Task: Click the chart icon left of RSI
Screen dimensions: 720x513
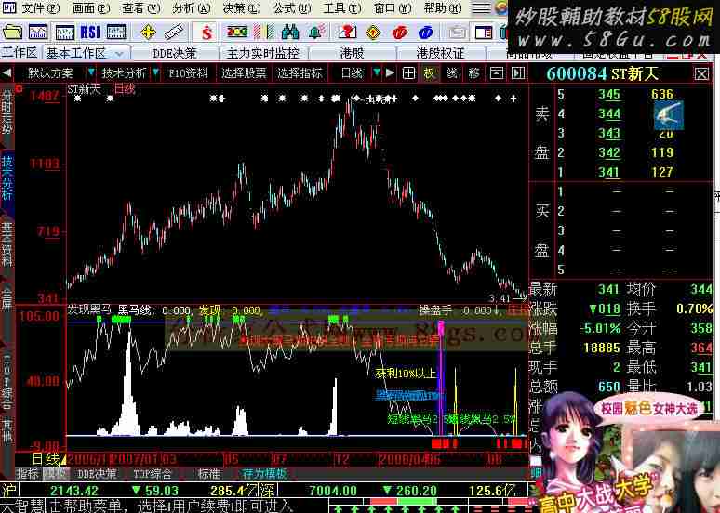Action: point(65,33)
